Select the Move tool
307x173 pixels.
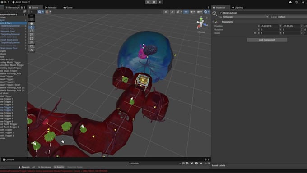coord(31,27)
